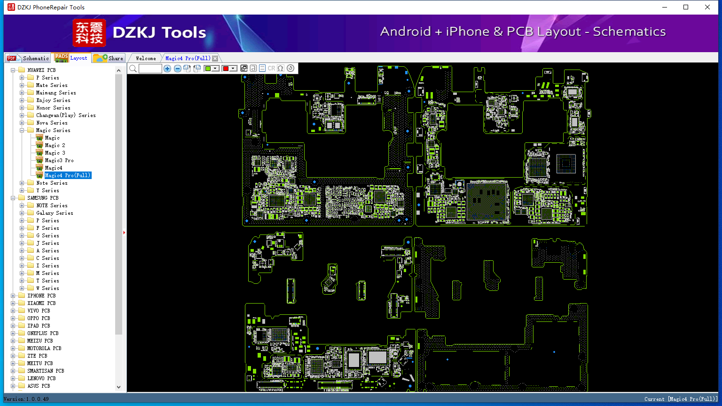Click the red sidebar collapse arrow
Screen dimensions: 722x406
coord(124,232)
